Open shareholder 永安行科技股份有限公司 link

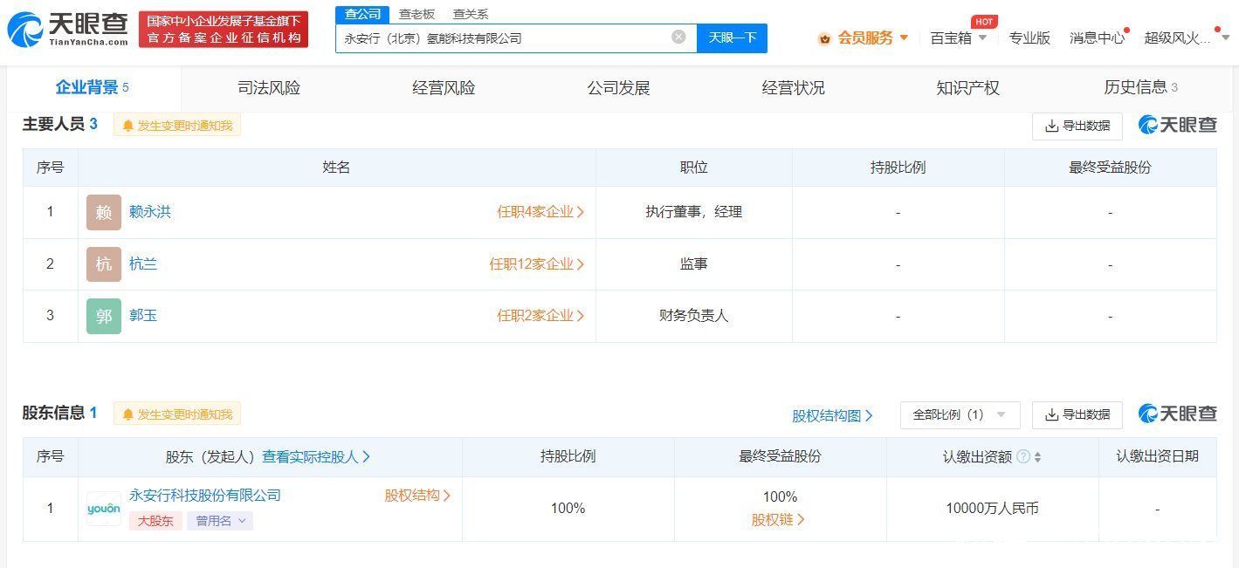[205, 495]
